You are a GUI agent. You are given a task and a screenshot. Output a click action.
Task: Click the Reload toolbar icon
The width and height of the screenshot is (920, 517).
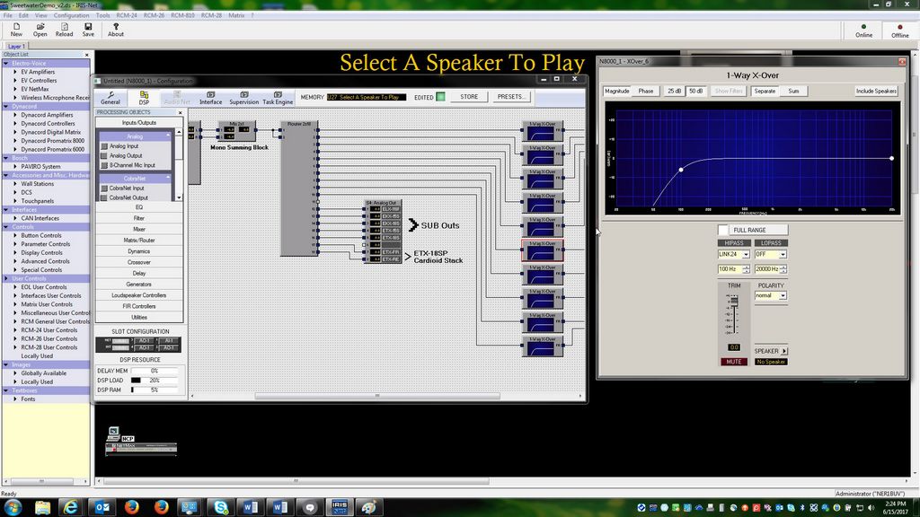[x=64, y=30]
